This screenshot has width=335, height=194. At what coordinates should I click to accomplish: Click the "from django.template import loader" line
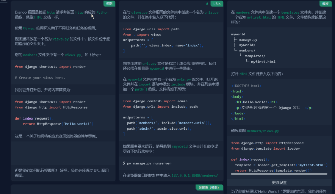click(265, 149)
